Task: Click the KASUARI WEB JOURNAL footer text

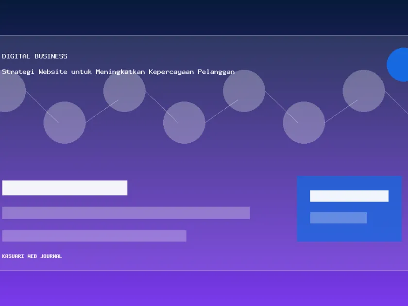Action: pos(32,256)
